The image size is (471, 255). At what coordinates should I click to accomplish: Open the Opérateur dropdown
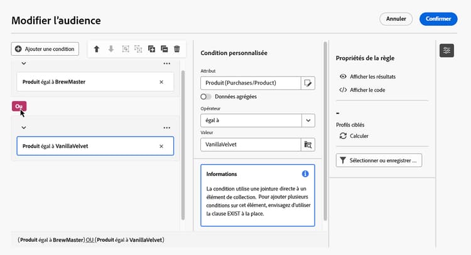(257, 120)
